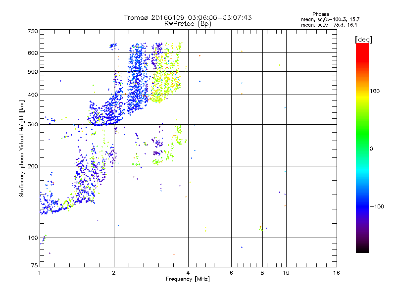Select the 'mean, sd,O:-100.3, 15.7' text
The width and height of the screenshot is (396, 297).
coord(330,19)
